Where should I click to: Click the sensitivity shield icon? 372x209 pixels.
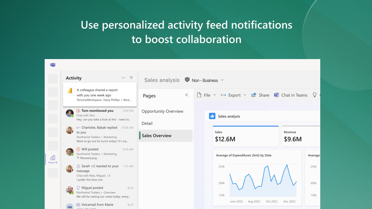coord(187,80)
